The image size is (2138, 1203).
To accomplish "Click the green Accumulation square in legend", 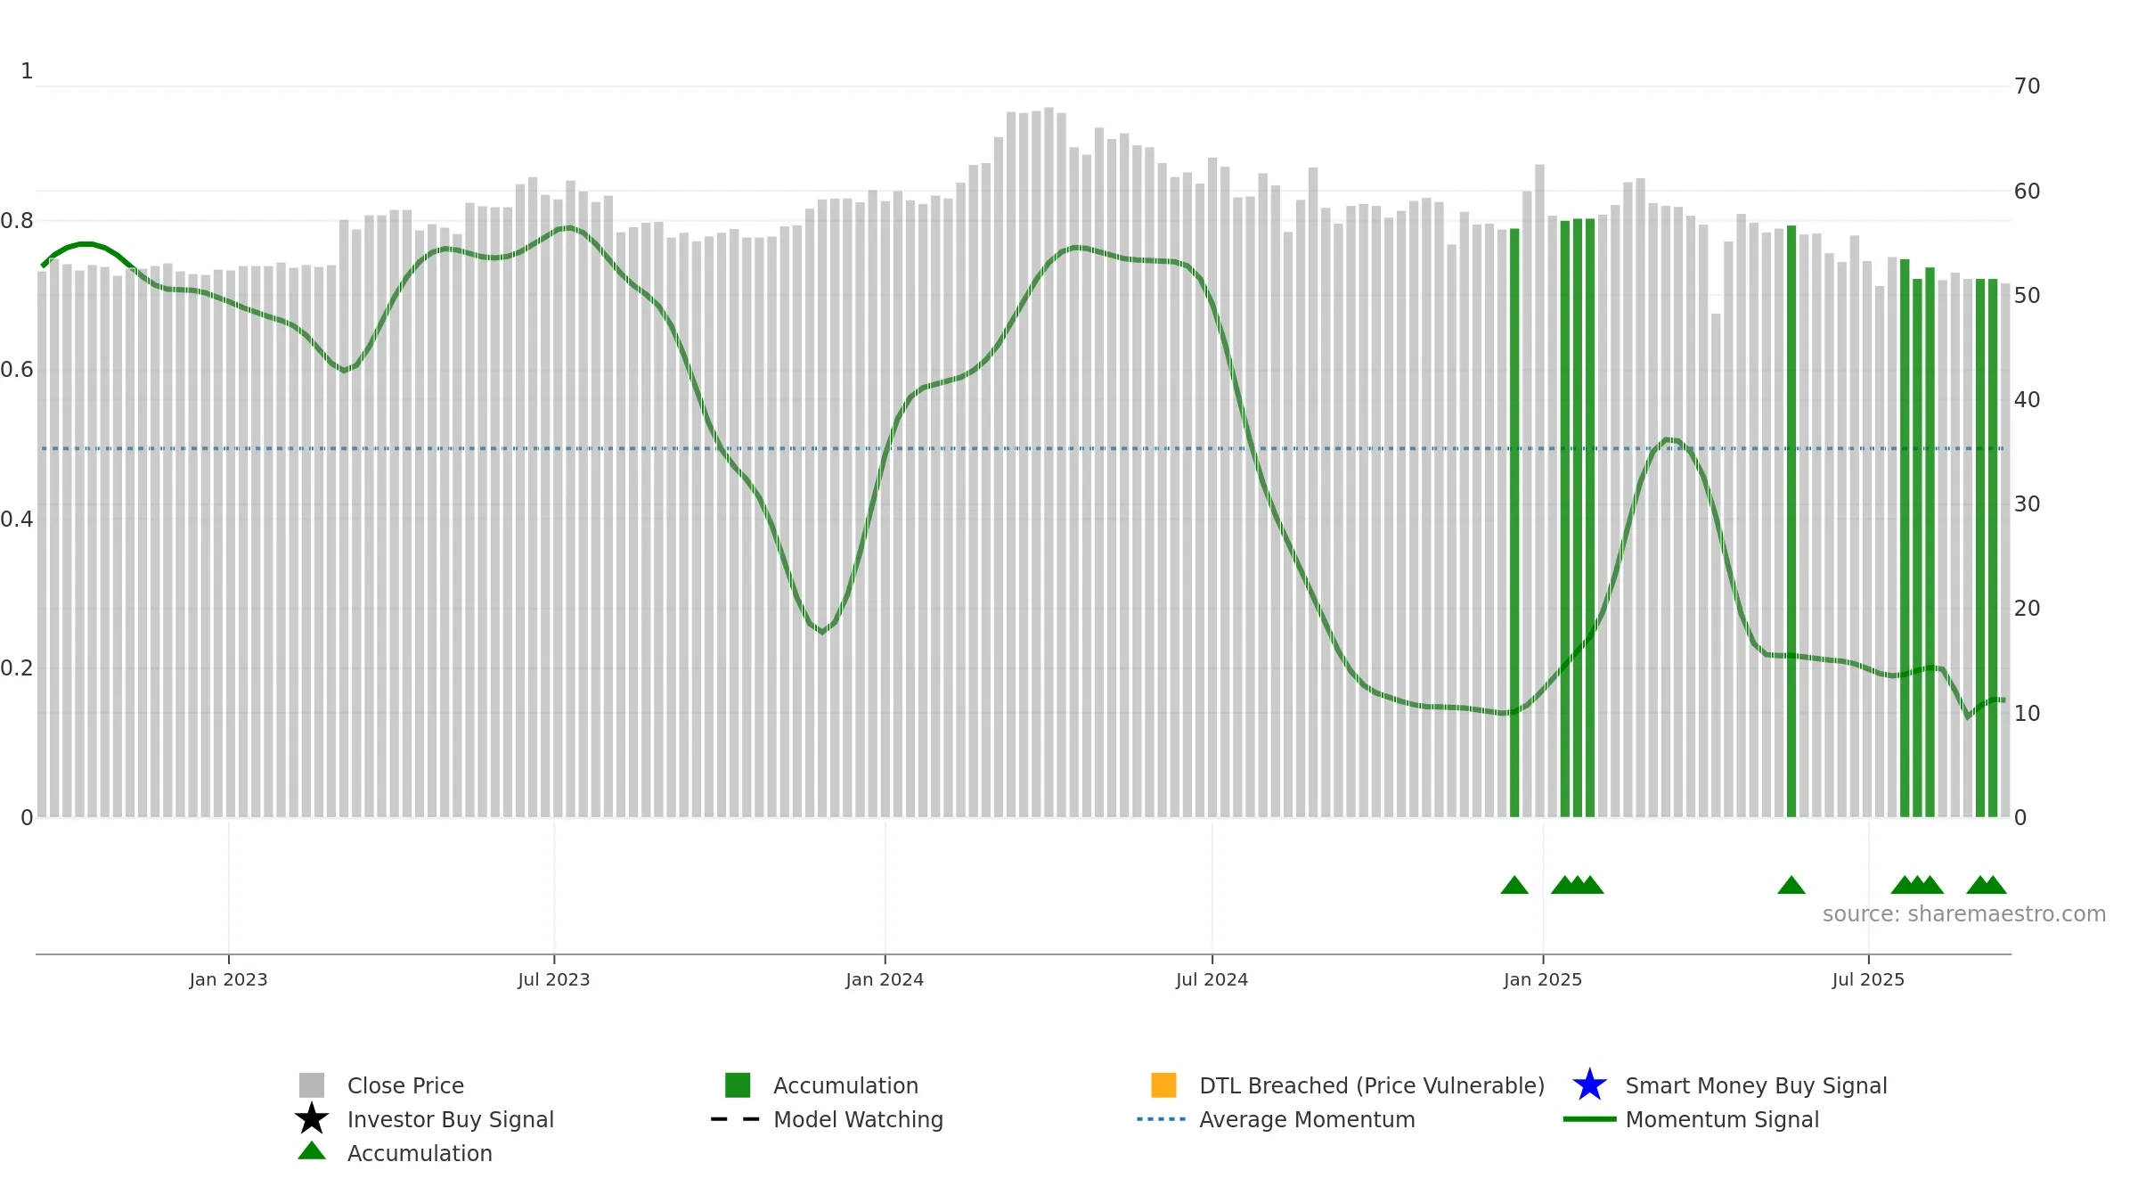I will (738, 1085).
